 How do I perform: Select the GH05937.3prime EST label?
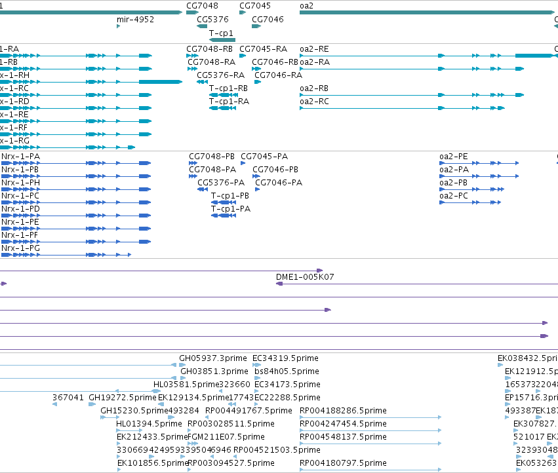pos(213,358)
